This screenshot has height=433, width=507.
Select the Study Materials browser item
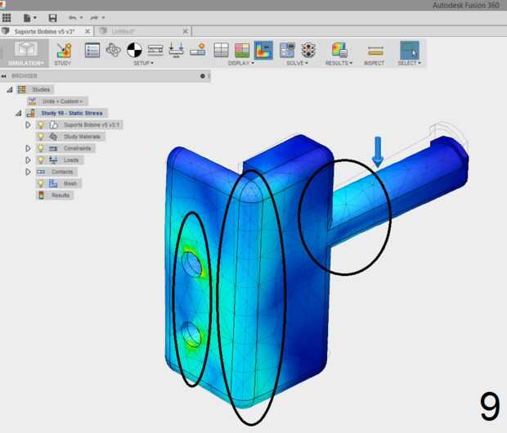[x=82, y=137]
